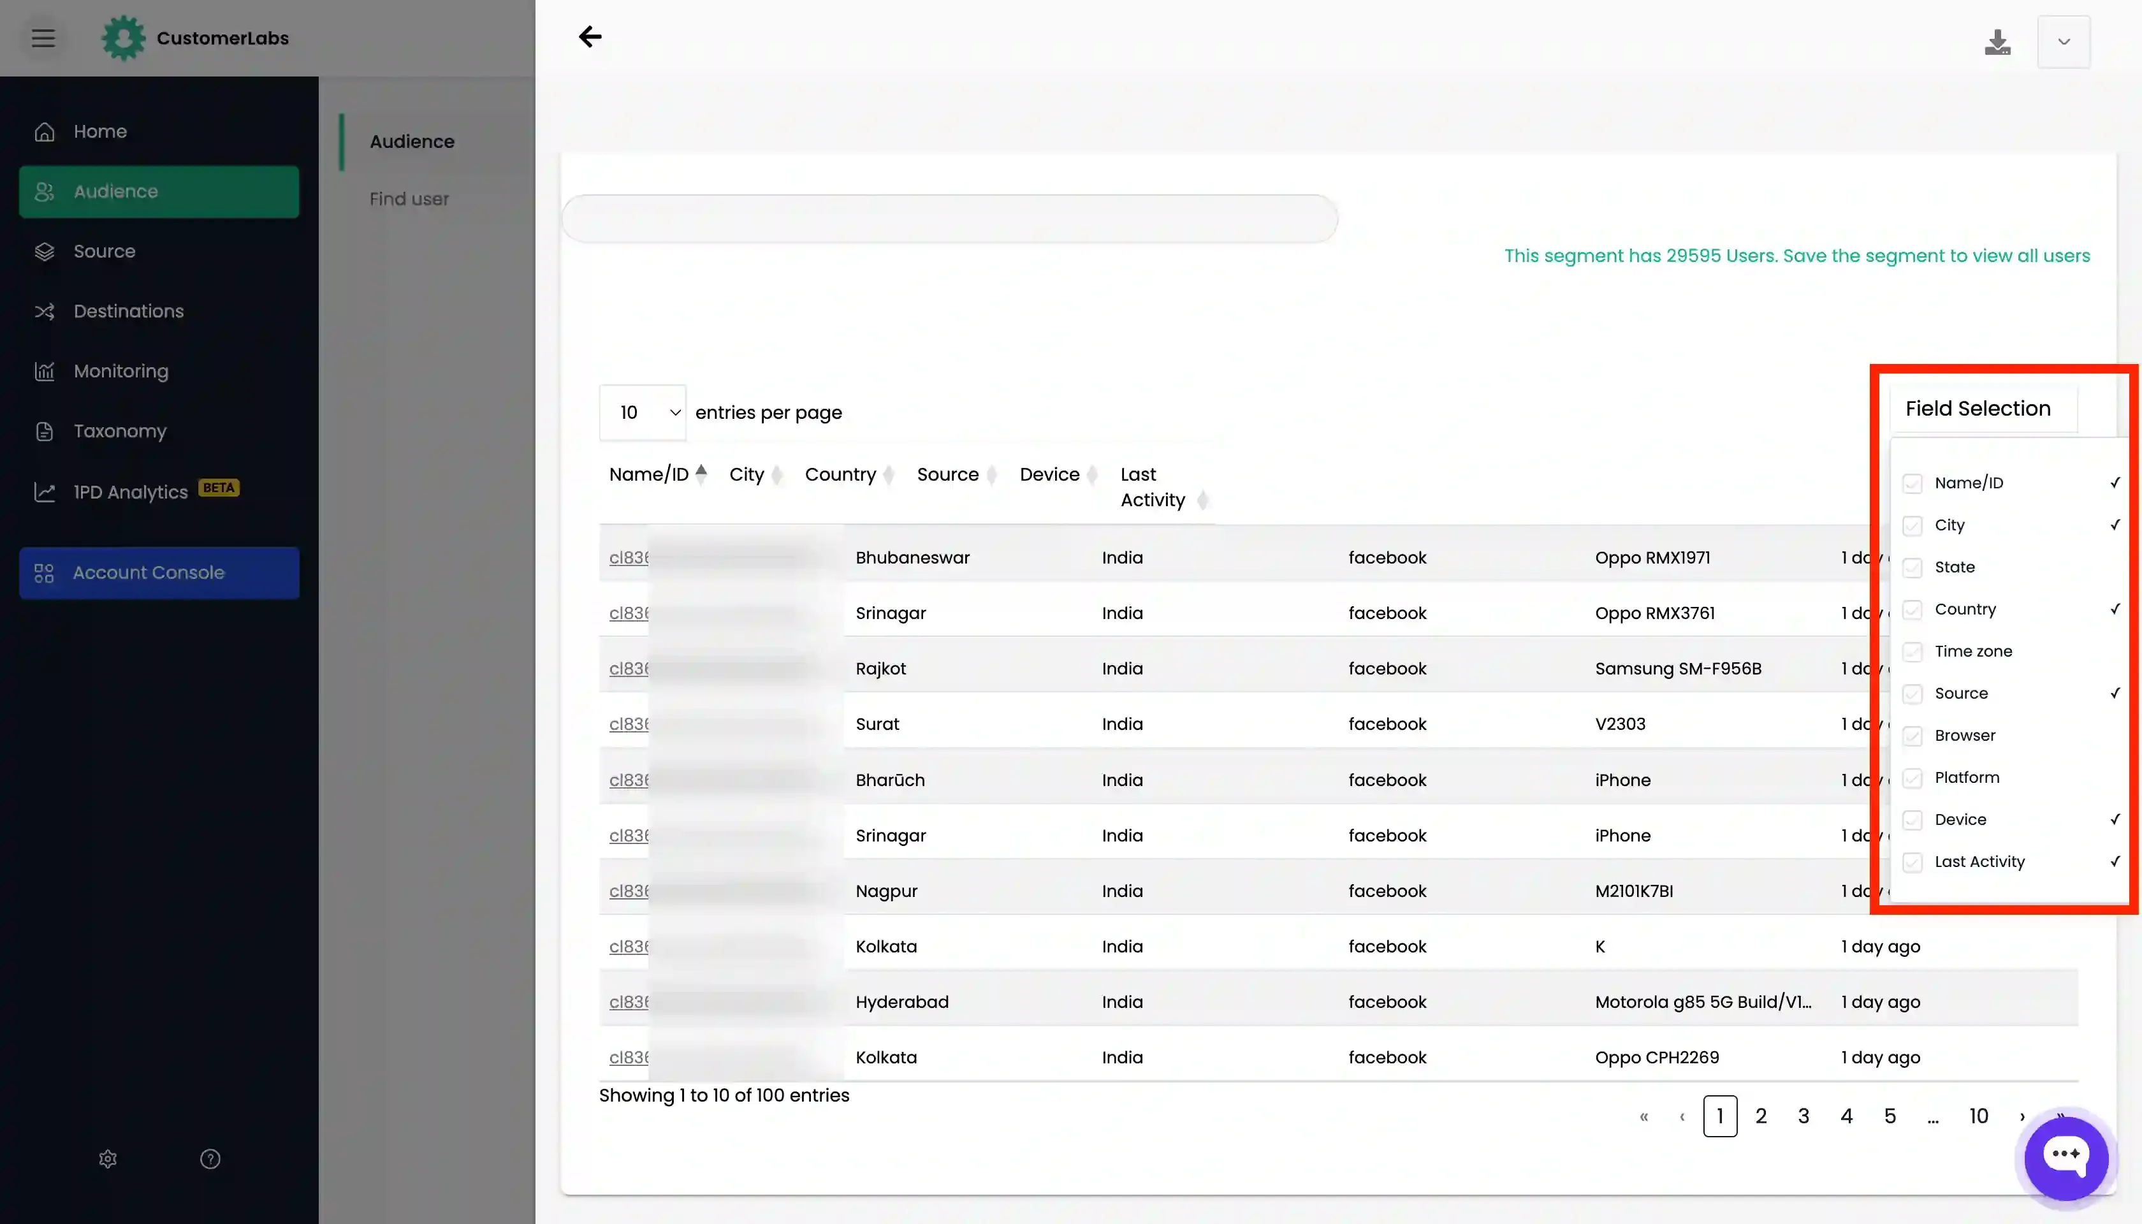The height and width of the screenshot is (1224, 2142).
Task: Toggle the Device field checkbox
Action: [x=1912, y=820]
